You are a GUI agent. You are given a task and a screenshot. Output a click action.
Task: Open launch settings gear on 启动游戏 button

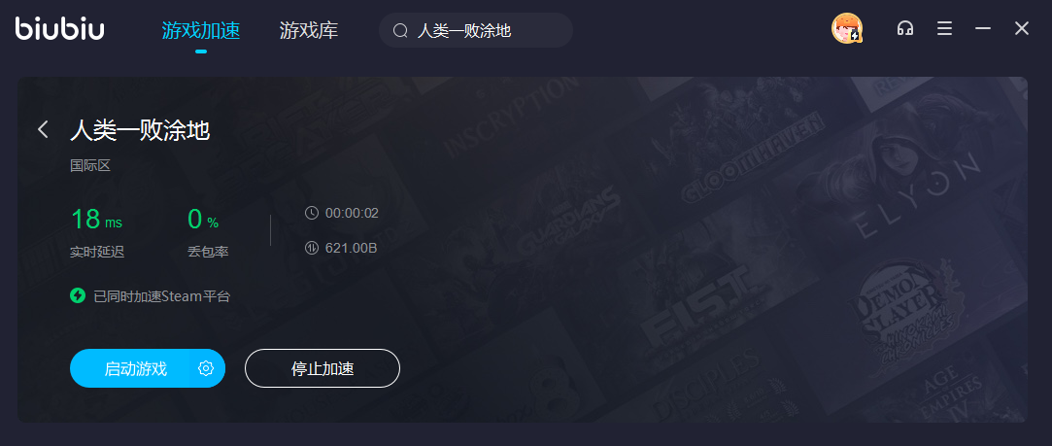206,368
